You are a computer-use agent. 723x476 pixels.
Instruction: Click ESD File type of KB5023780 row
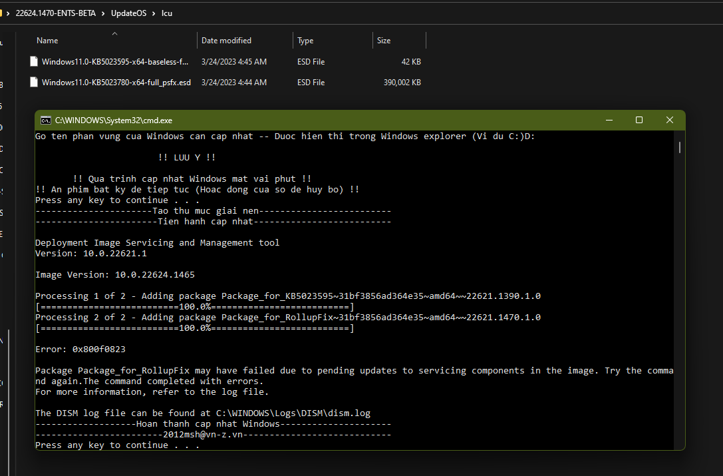click(311, 82)
